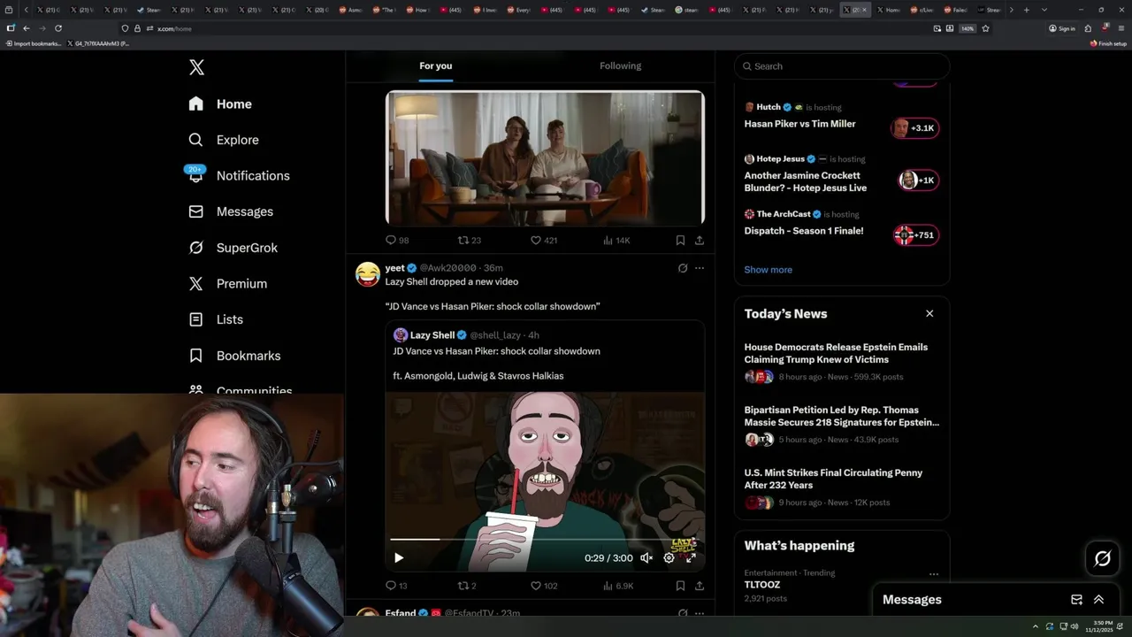Open Esfand's profile name link
The height and width of the screenshot is (637, 1132).
coord(401,613)
